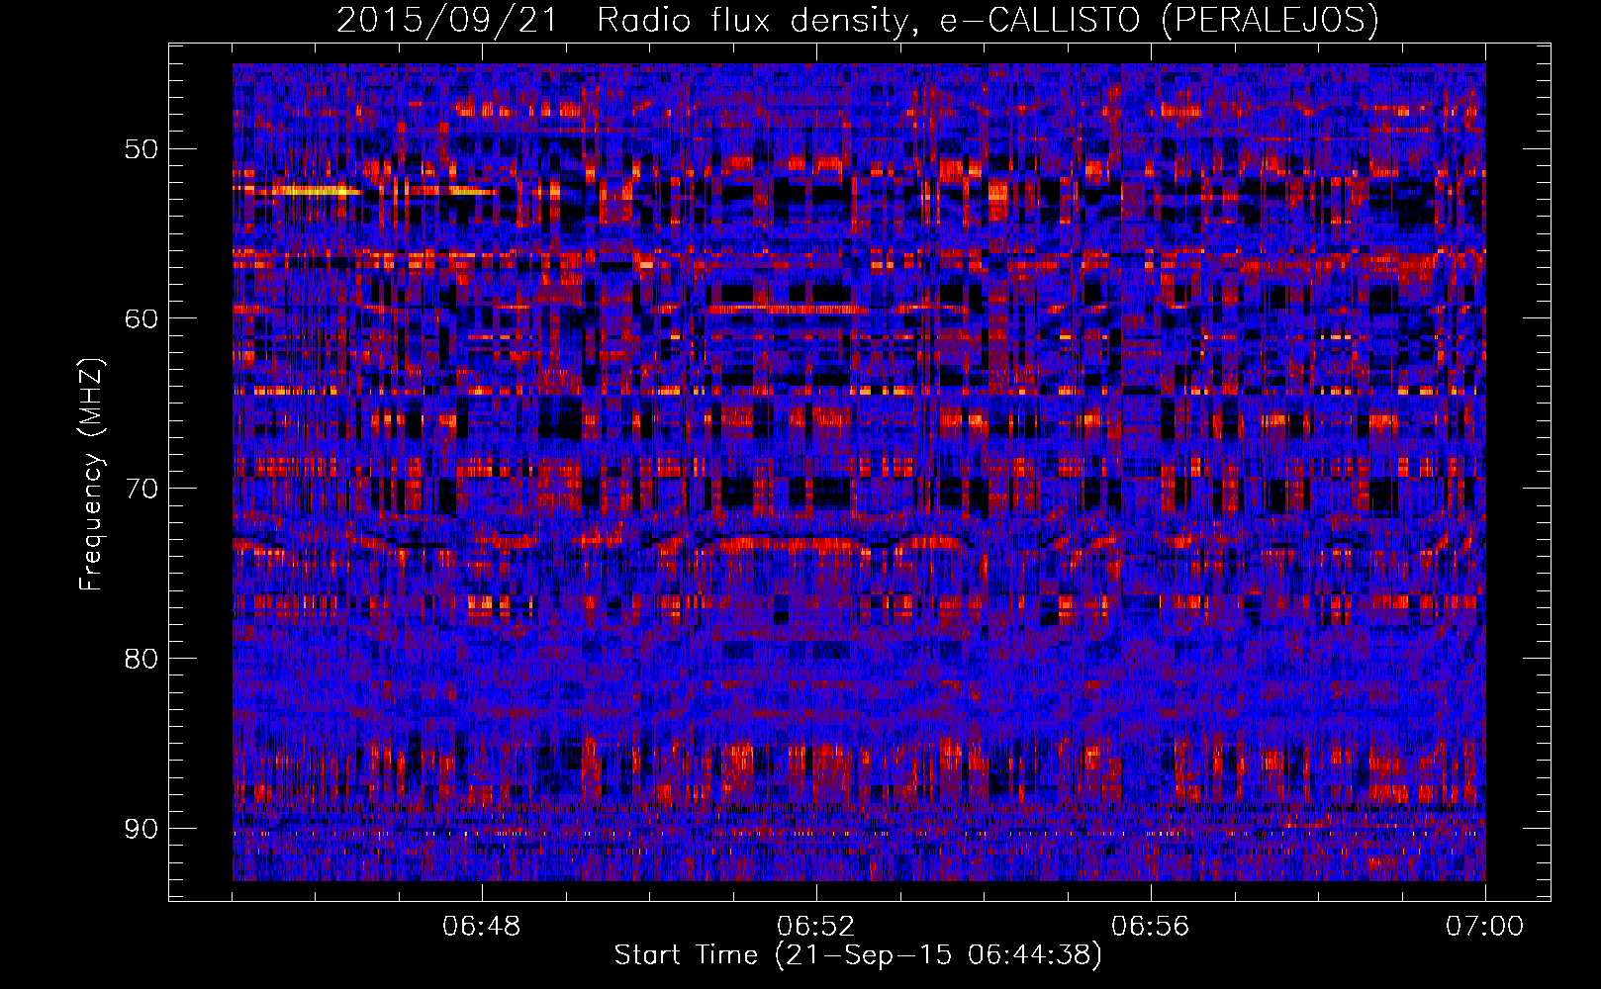Screen dimensions: 1601x989
Task: Click the 06:56 time tick label
Action: tap(1151, 927)
